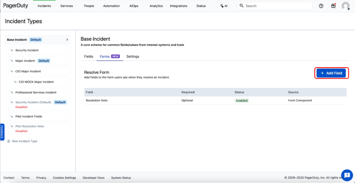355x183 pixels.
Task: Open the Incidents navigation menu
Action: tap(44, 6)
